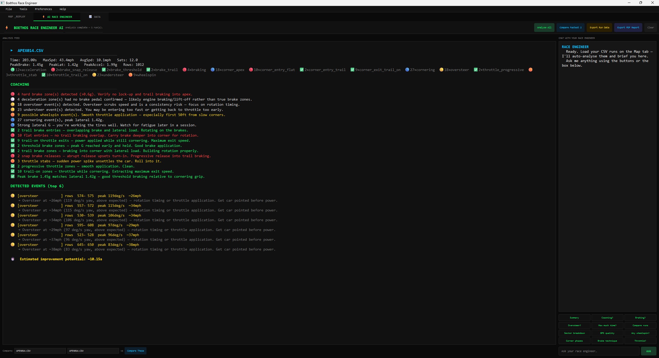The image size is (659, 358).
Task: Click the chart icon on the DATA tab
Action: tap(90, 17)
